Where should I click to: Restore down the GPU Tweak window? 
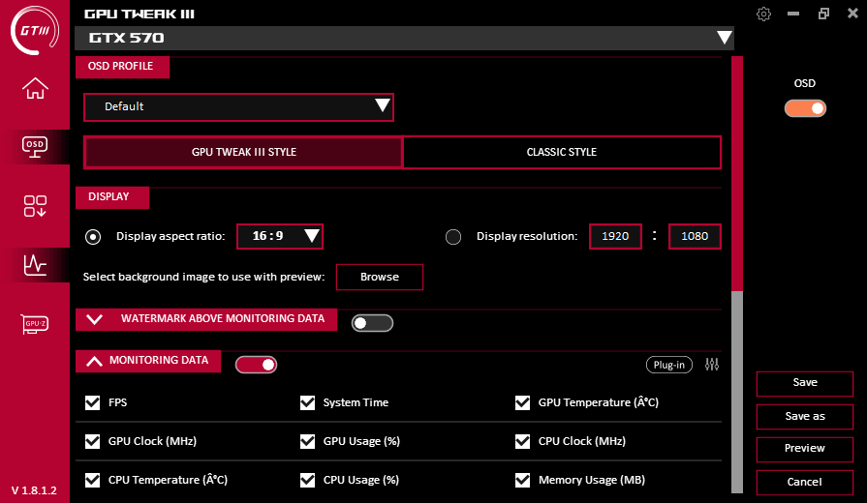click(823, 14)
